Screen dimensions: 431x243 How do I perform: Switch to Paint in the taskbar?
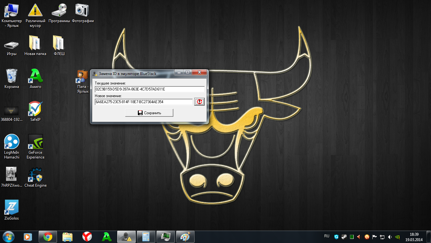pyautogui.click(x=185, y=237)
